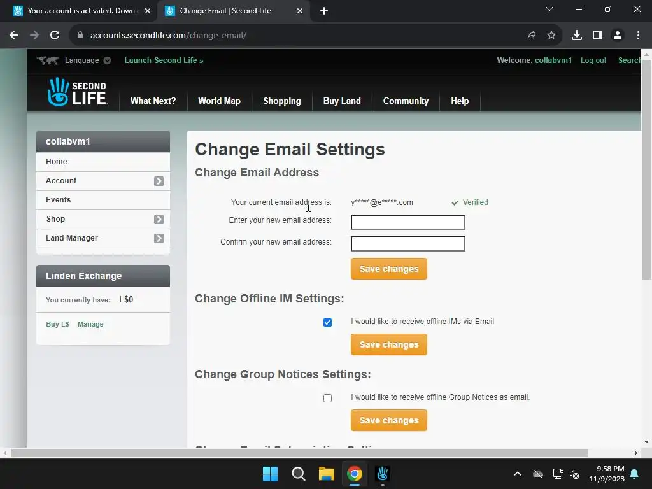Share this page icon in address bar

531,36
